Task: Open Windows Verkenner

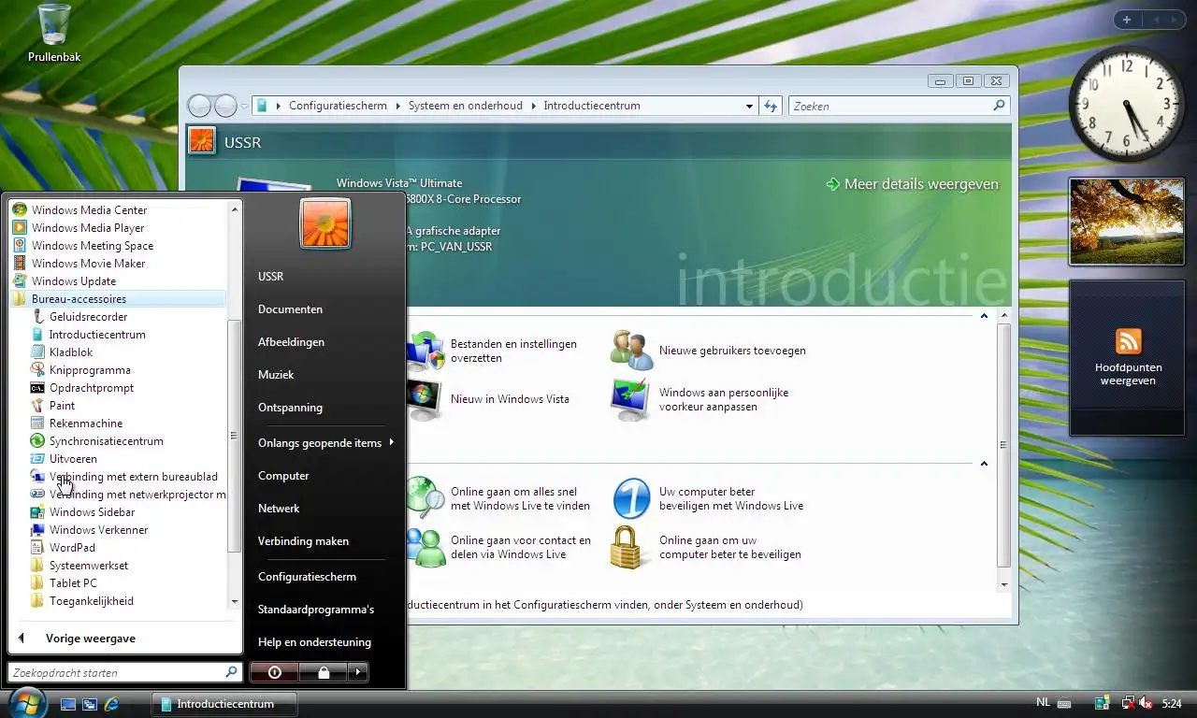Action: point(90,530)
